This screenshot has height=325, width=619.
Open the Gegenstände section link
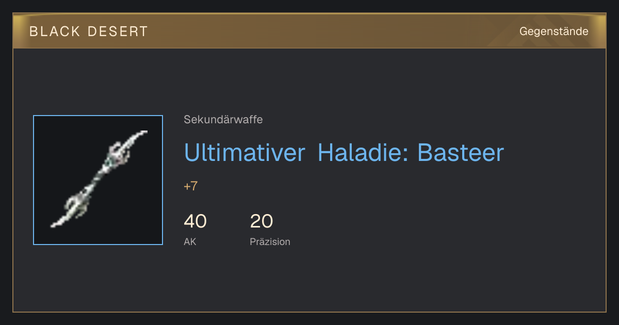point(554,31)
